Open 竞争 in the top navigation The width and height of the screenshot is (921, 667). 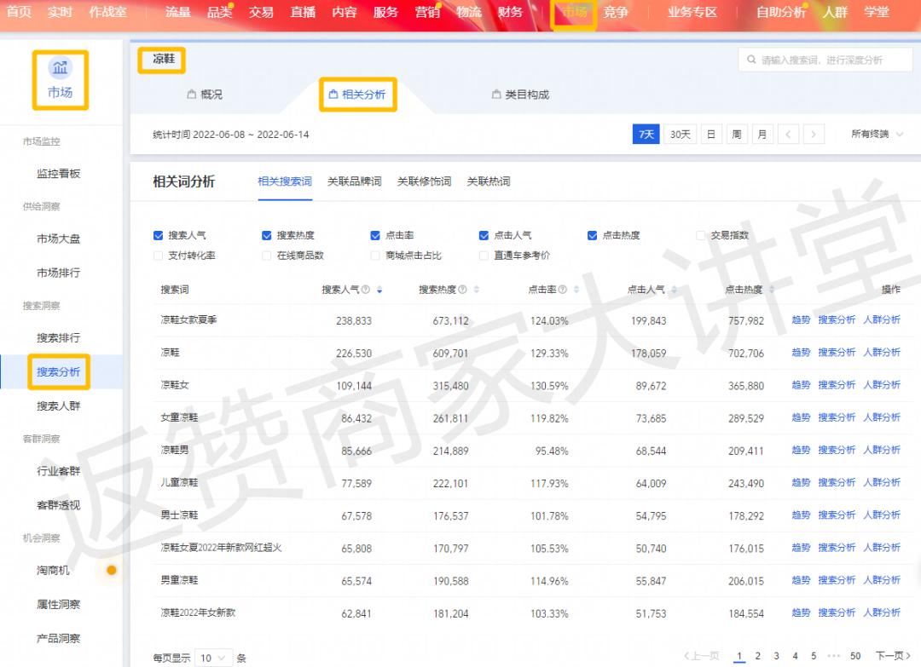615,13
